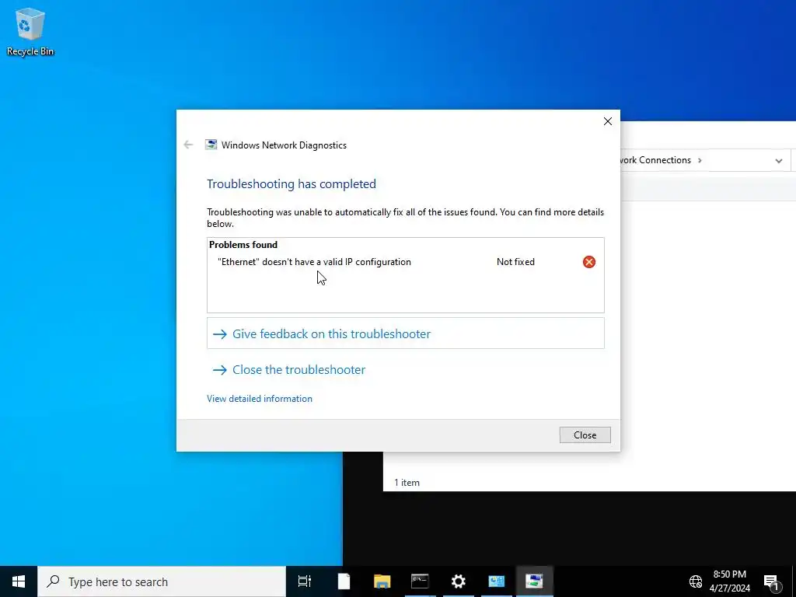Give feedback on this troubleshooter

click(x=405, y=333)
